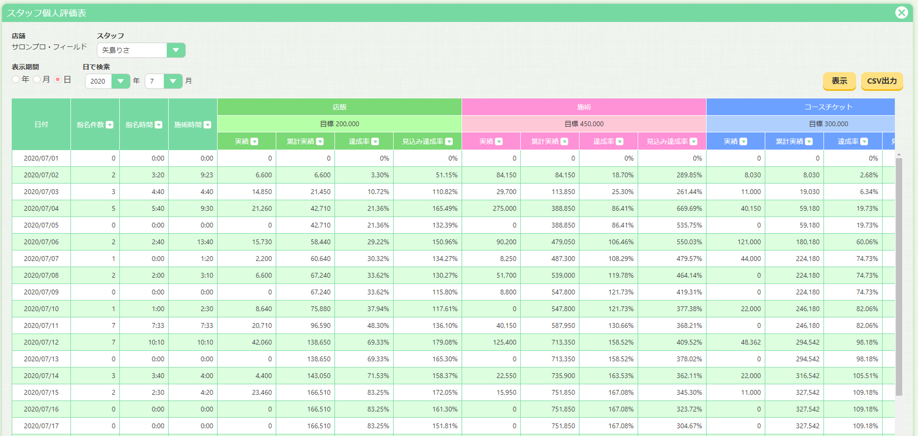The image size is (918, 436).
Task: Select the 日 display period radio
Action: click(x=58, y=79)
